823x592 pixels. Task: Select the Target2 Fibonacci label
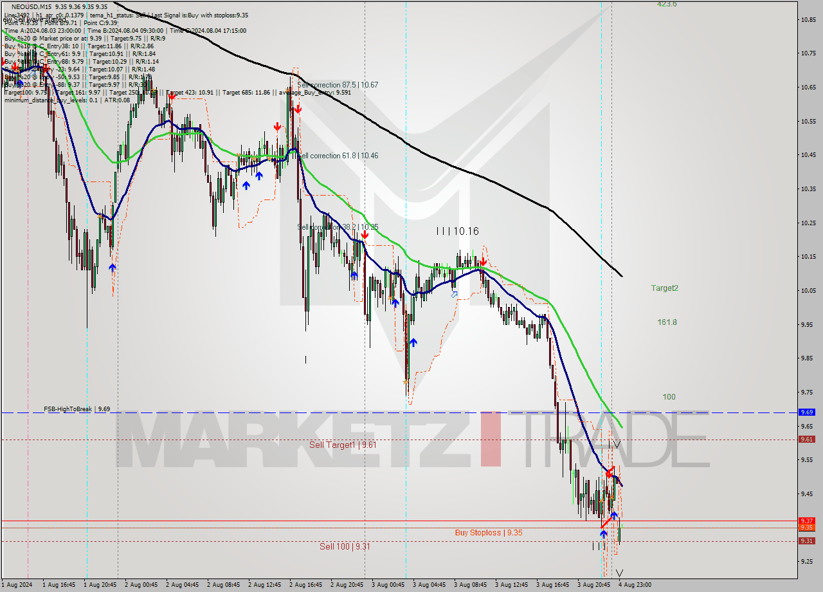pyautogui.click(x=664, y=288)
